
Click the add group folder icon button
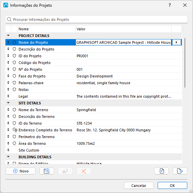(47, 171)
